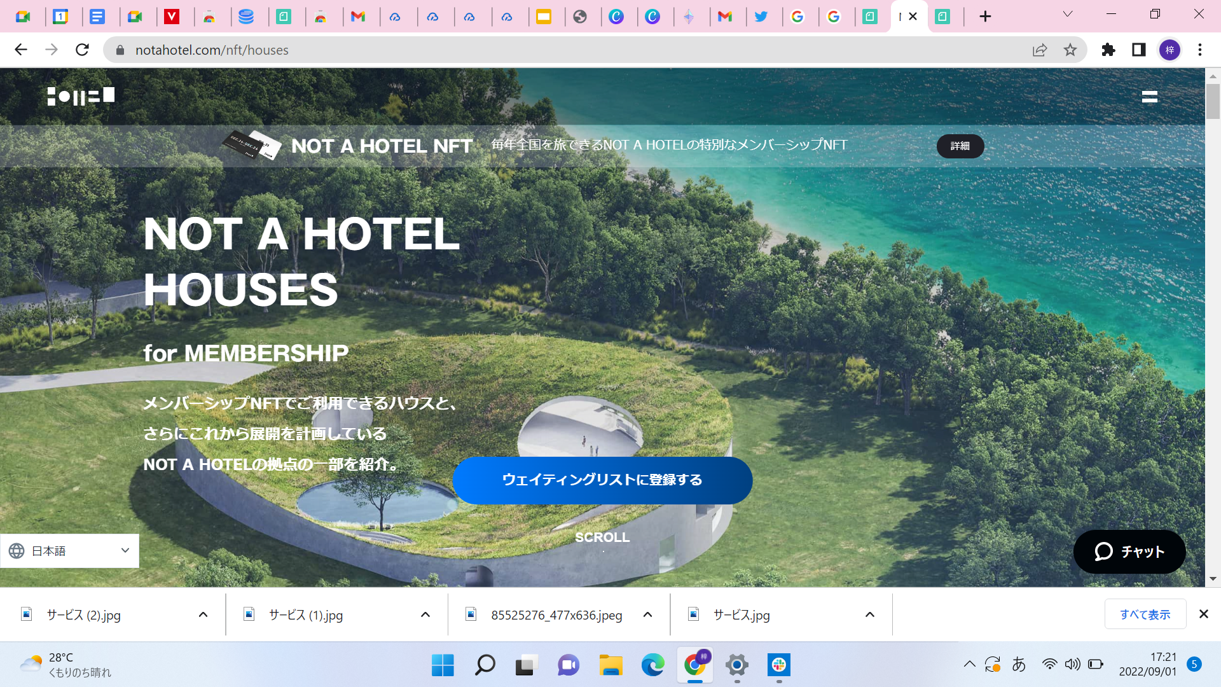This screenshot has height=687, width=1221.
Task: Open the hamburger menu on the website
Action: pos(1149,97)
